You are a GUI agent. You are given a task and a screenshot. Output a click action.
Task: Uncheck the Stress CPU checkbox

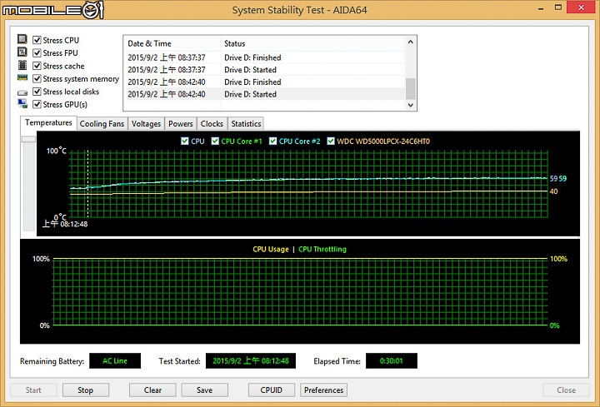click(37, 40)
